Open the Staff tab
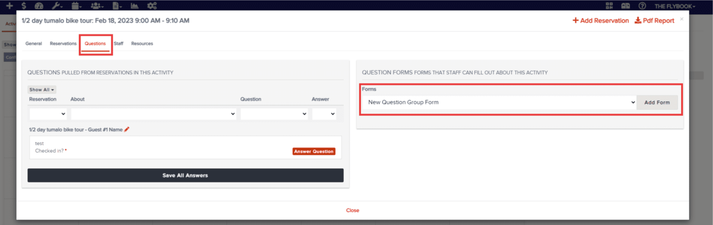The width and height of the screenshot is (713, 225). (x=119, y=44)
